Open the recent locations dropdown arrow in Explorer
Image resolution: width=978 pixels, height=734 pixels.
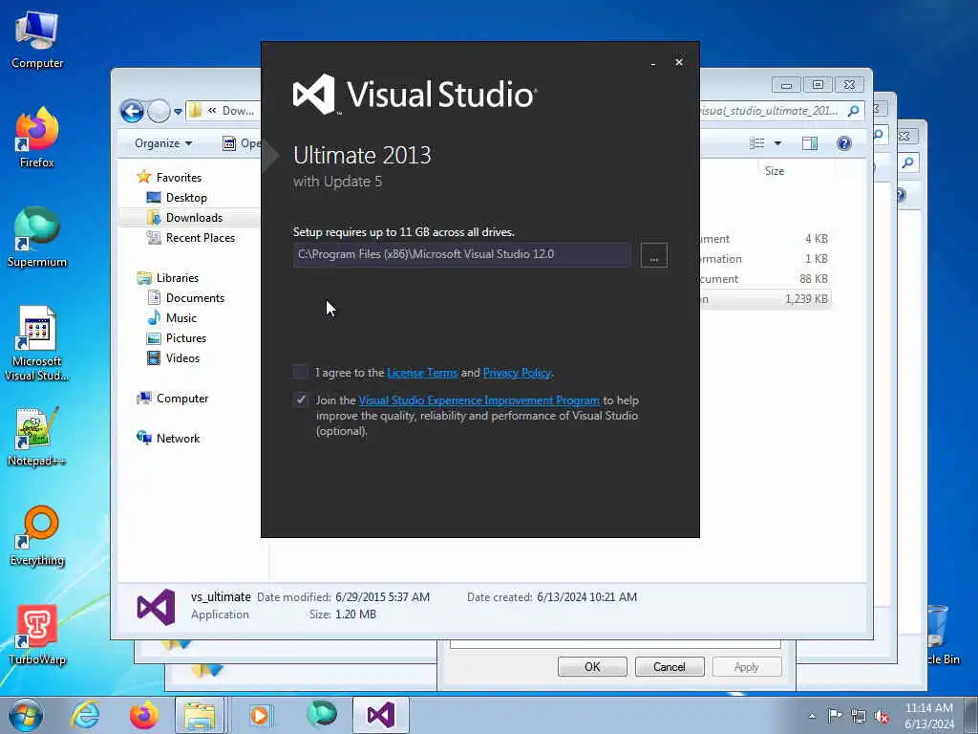coord(178,112)
